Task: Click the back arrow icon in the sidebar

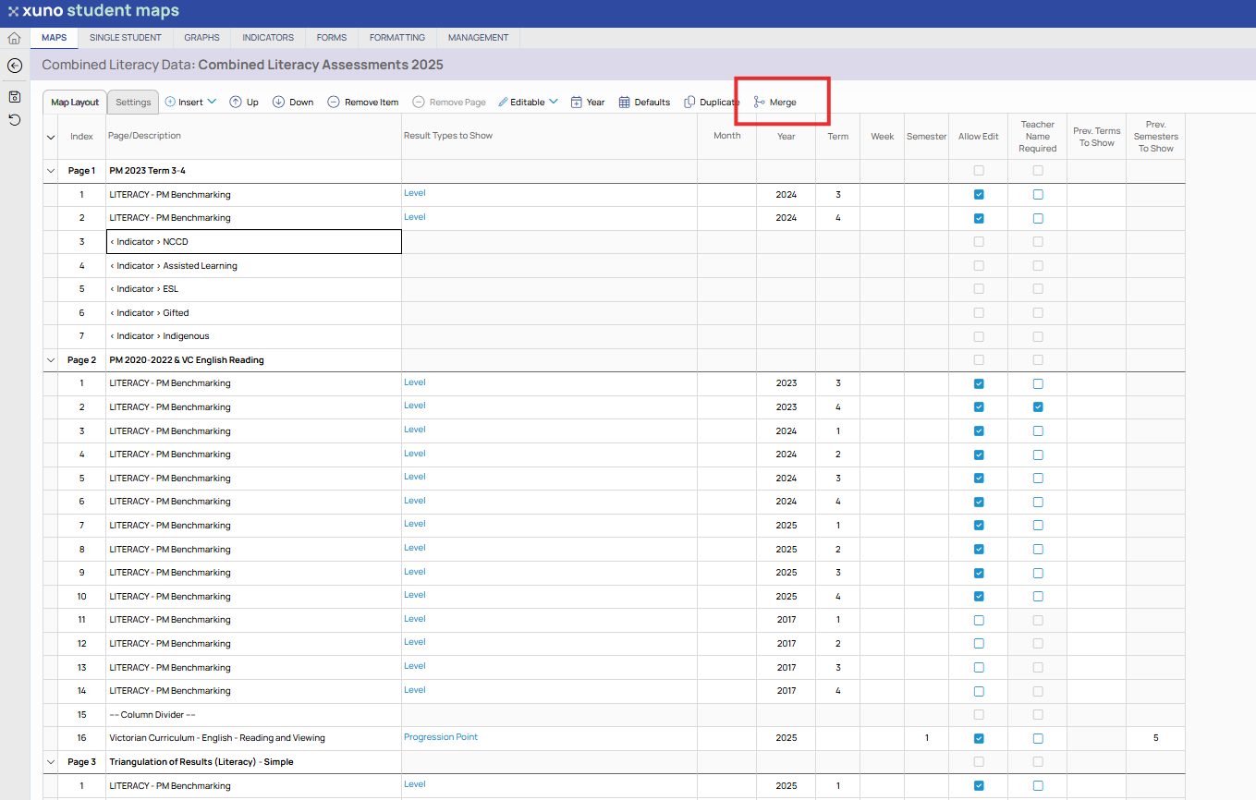Action: pyautogui.click(x=15, y=66)
